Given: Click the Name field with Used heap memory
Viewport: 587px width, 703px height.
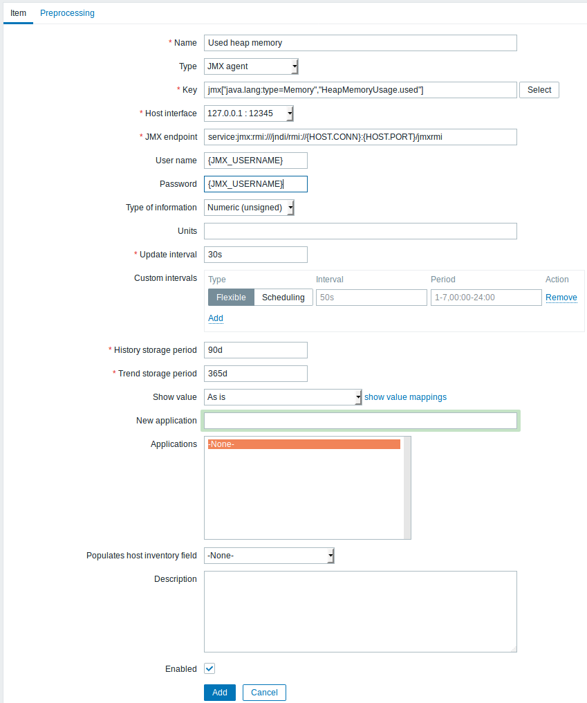Looking at the screenshot, I should click(x=360, y=43).
